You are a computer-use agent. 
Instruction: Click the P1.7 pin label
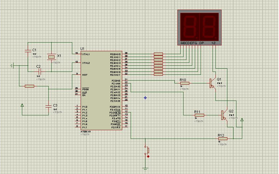coord(85,127)
